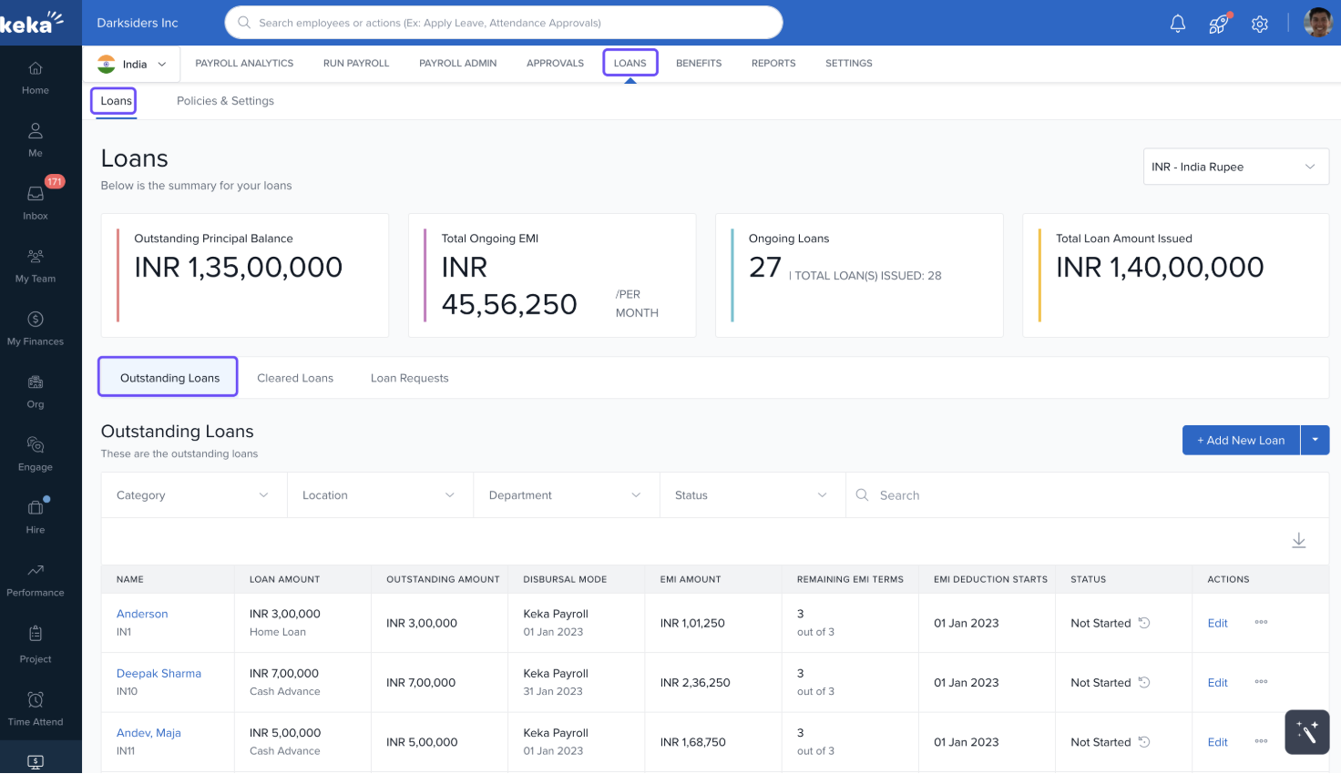Open more actions menu for Deepak Sharma

[1261, 682]
